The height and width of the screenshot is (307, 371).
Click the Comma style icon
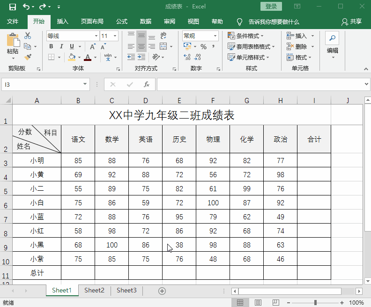tap(214, 46)
